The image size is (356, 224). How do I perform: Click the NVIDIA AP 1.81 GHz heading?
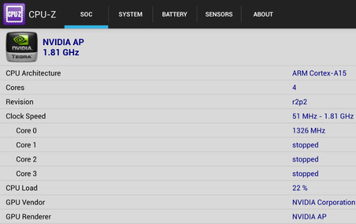point(63,48)
